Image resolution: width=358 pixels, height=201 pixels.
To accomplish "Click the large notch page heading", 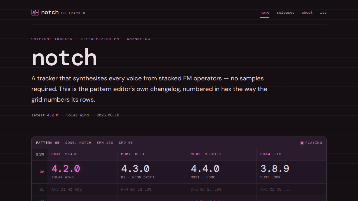I will point(64,58).
